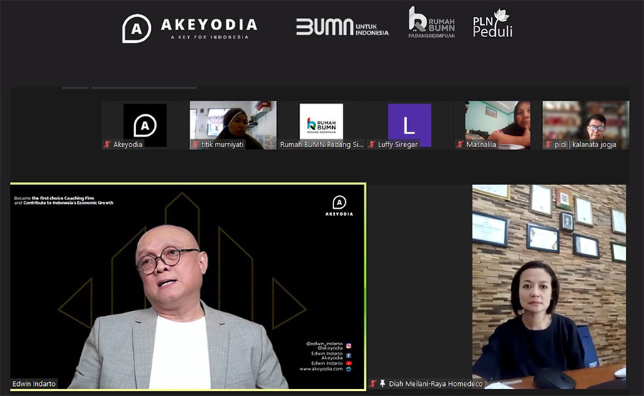Click Diah Meilani's muted microphone icon

click(373, 384)
